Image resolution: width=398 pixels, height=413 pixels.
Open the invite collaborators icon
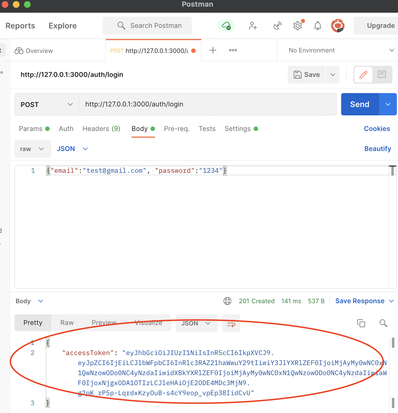253,26
